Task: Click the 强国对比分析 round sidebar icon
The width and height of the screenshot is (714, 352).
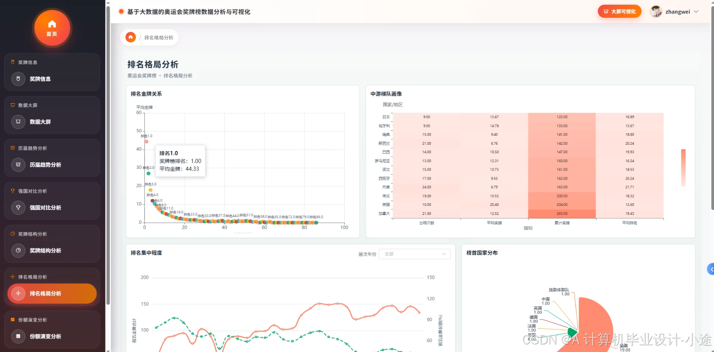Action: (x=18, y=208)
